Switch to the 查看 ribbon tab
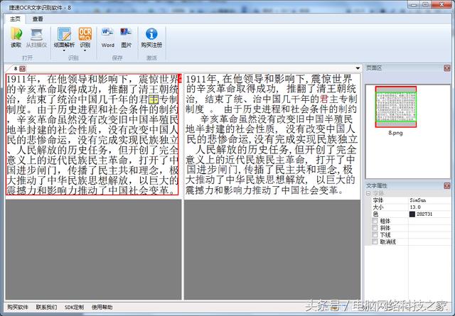The width and height of the screenshot is (455, 316). 37,19
